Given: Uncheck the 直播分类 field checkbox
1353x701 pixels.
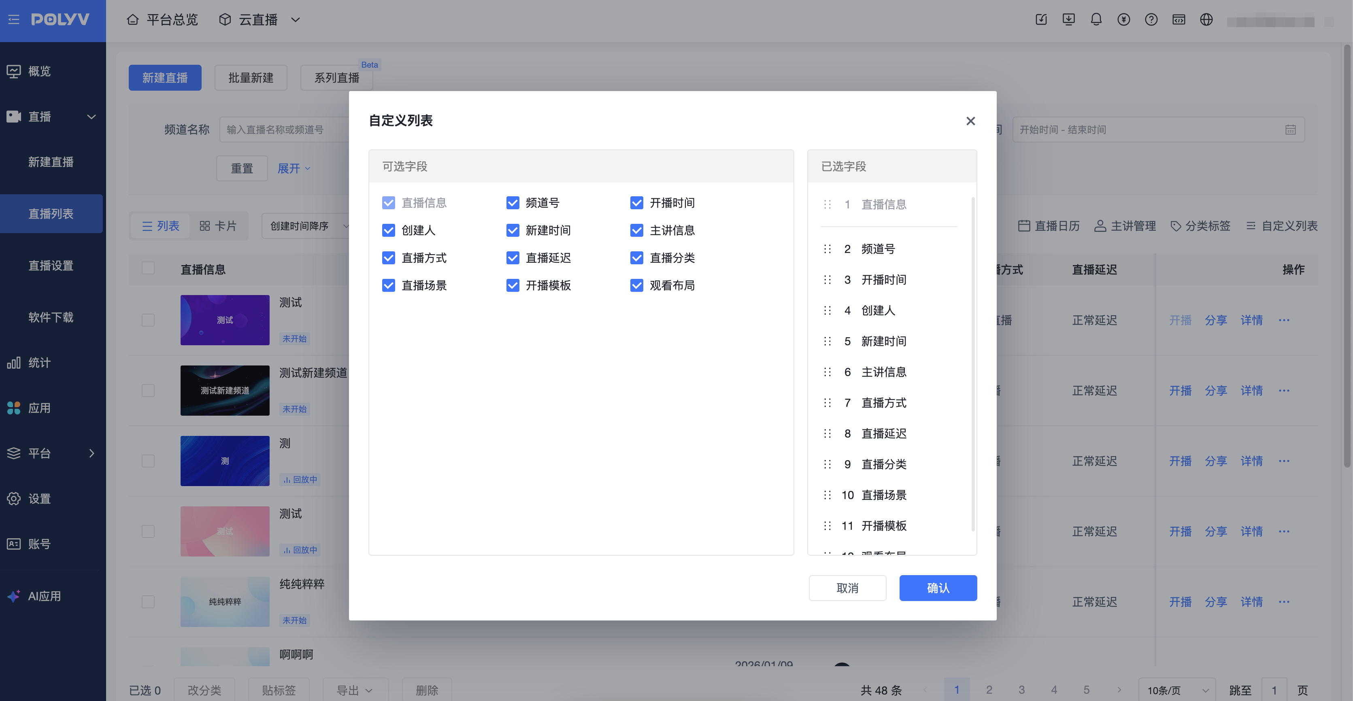Looking at the screenshot, I should click(x=636, y=258).
